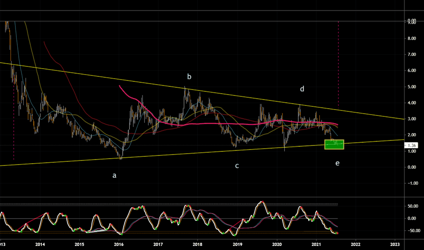Click the wave label 'c'
The height and width of the screenshot is (250, 424).
(237, 166)
